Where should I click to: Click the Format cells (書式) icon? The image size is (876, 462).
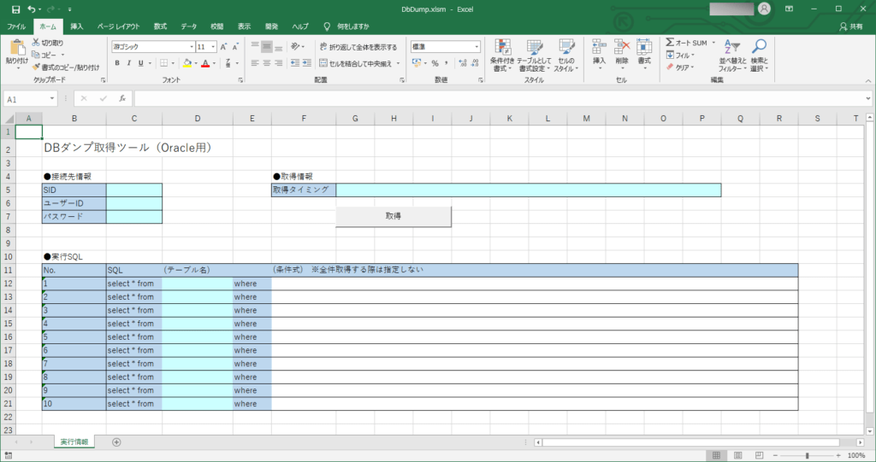point(644,47)
